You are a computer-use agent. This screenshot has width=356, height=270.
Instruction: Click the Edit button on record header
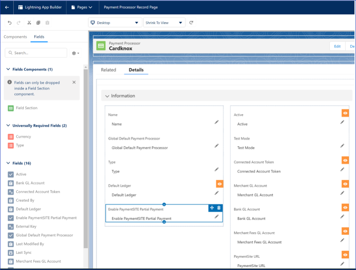(x=337, y=46)
